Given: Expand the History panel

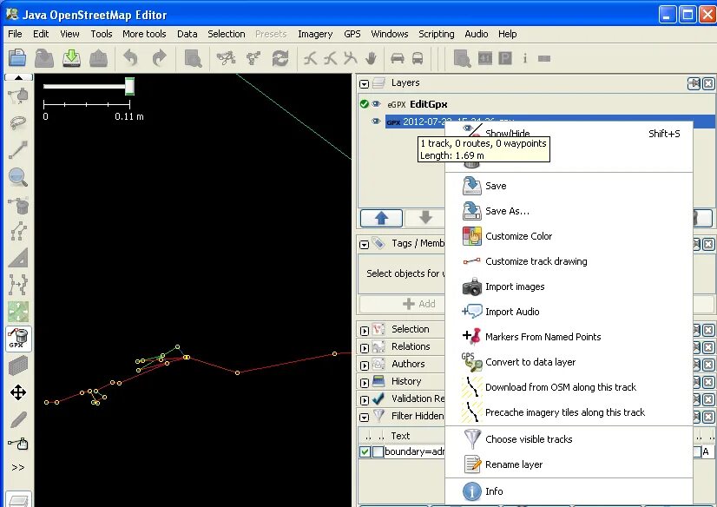Looking at the screenshot, I should click(x=364, y=383).
